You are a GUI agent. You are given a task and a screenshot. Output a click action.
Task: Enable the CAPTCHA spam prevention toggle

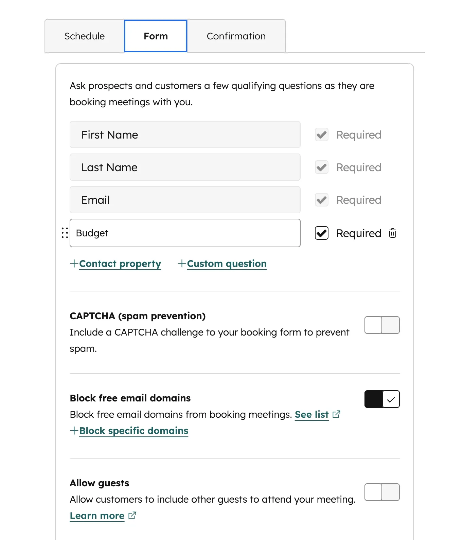click(382, 325)
